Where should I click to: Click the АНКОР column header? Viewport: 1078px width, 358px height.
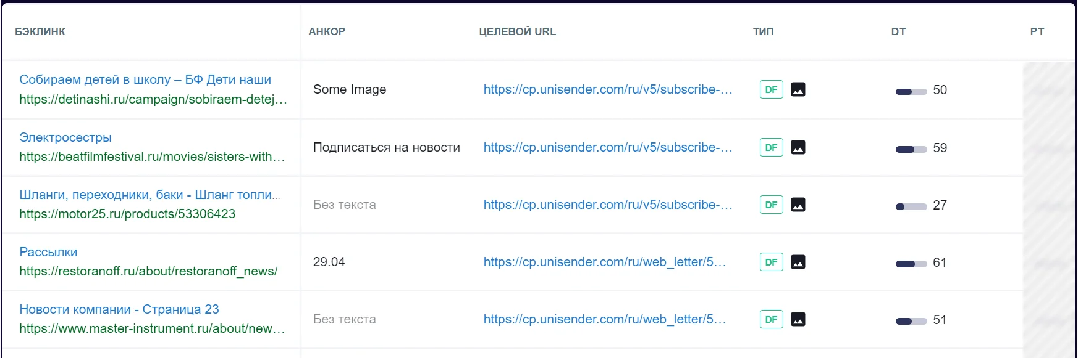[x=327, y=31]
